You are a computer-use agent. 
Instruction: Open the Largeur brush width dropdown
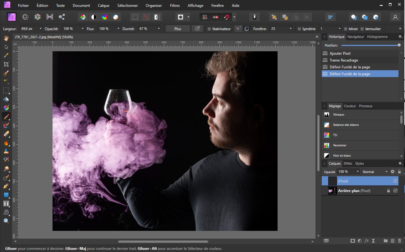pyautogui.click(x=41, y=29)
